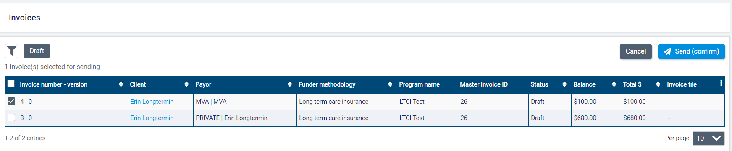Click the Cancel button

(635, 51)
